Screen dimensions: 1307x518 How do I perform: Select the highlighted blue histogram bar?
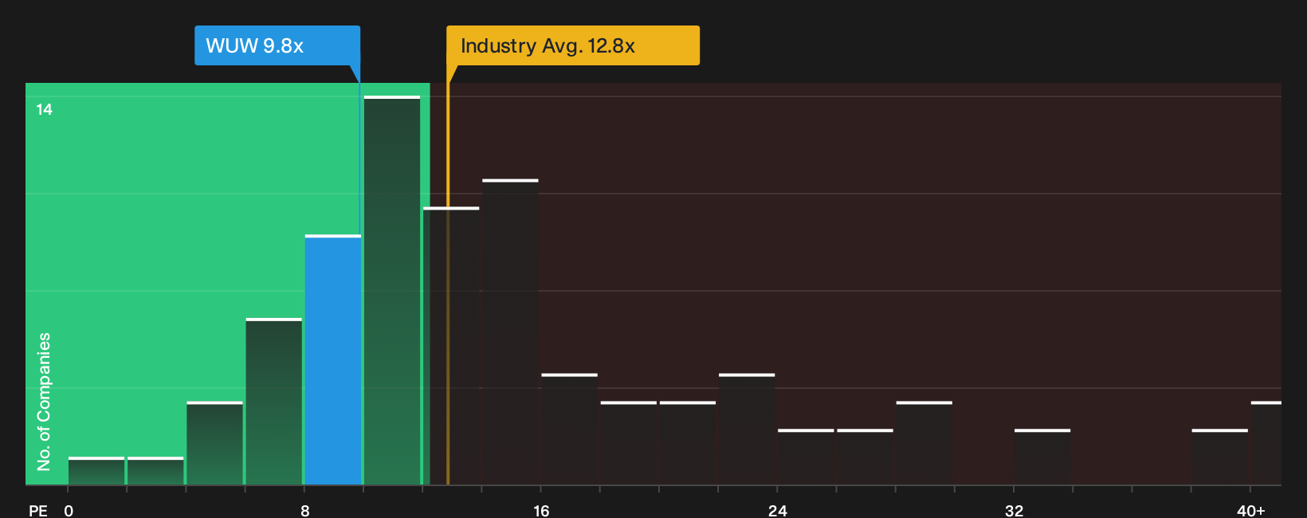[333, 360]
